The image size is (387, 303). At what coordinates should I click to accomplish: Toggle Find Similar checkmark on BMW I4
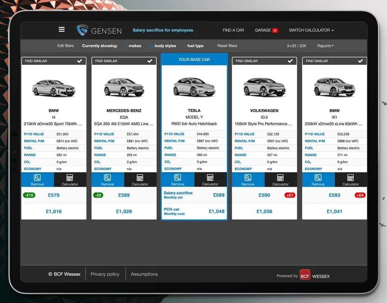coord(79,61)
